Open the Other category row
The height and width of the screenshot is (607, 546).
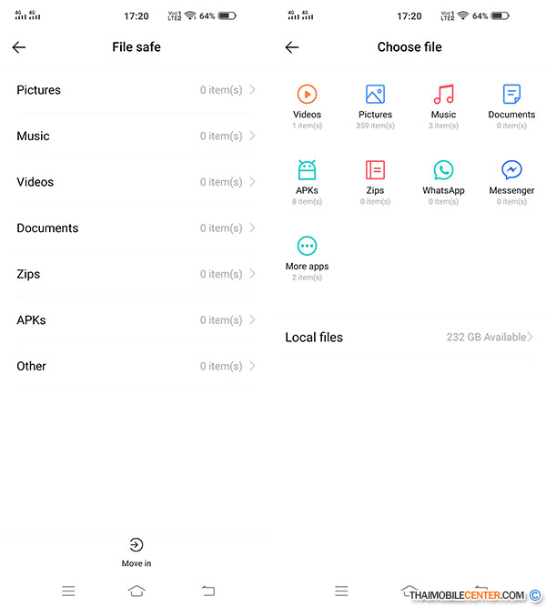(136, 366)
